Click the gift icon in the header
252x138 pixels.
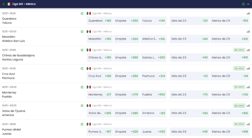[243, 4]
